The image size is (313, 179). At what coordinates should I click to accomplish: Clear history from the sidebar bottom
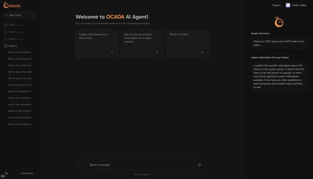click(27, 173)
